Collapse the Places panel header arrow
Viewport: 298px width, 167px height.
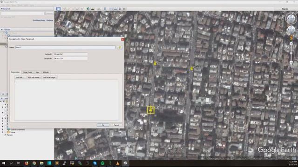[2, 30]
